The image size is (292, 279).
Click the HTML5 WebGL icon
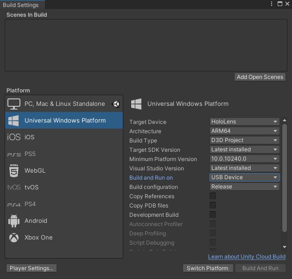(14, 170)
